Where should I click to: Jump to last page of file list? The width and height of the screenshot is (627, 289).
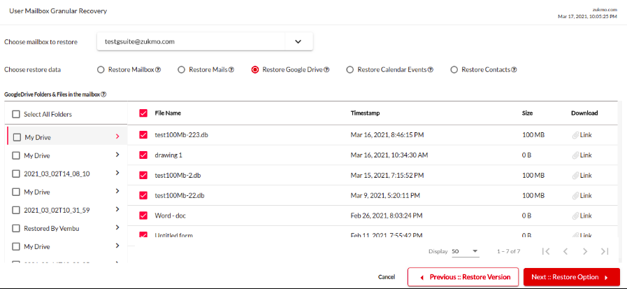(605, 251)
